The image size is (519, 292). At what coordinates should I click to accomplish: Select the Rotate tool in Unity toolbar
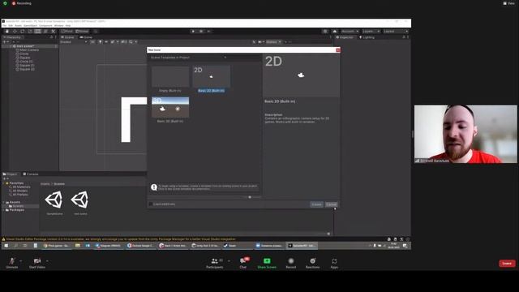[23, 31]
